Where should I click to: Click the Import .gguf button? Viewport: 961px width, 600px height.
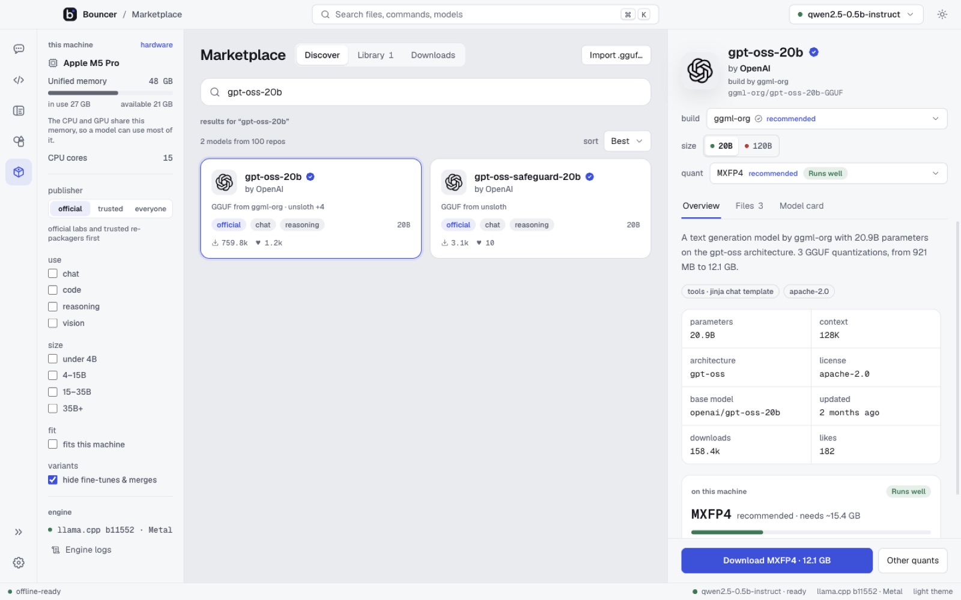pos(616,55)
